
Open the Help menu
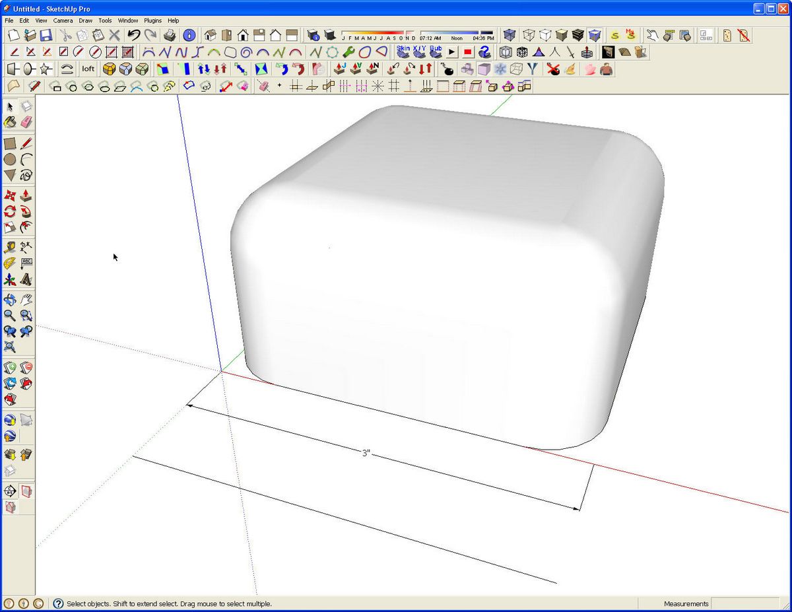click(173, 20)
